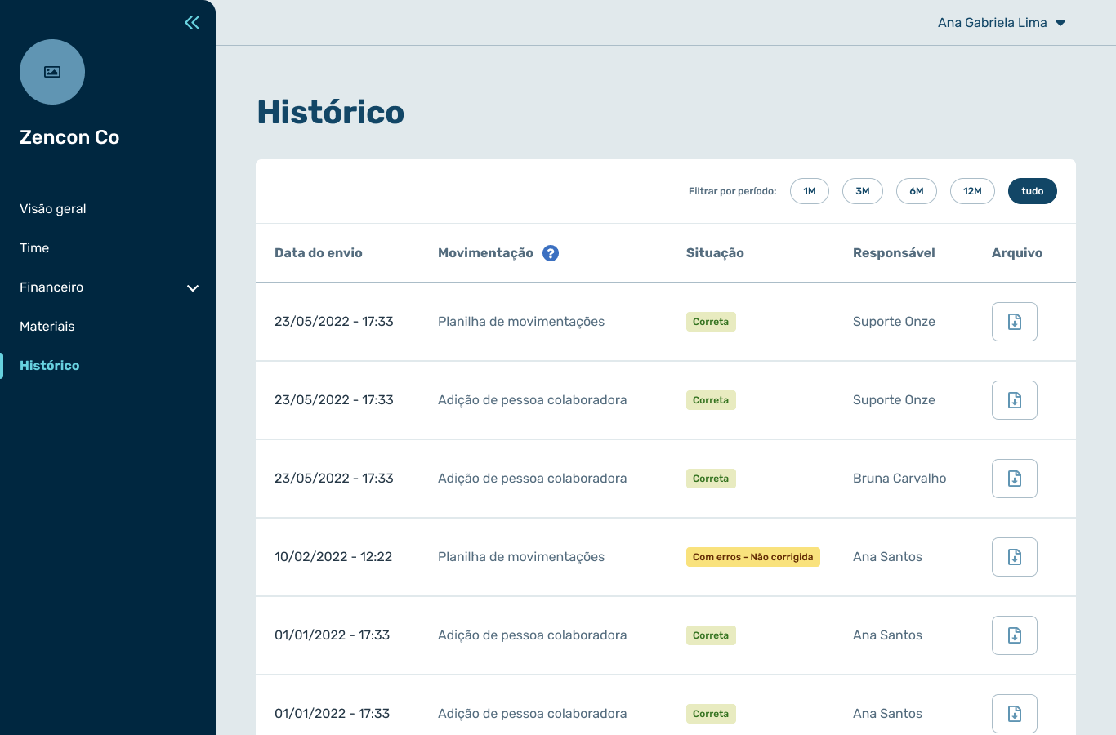Download the arquivo from the last visible row

pos(1014,713)
